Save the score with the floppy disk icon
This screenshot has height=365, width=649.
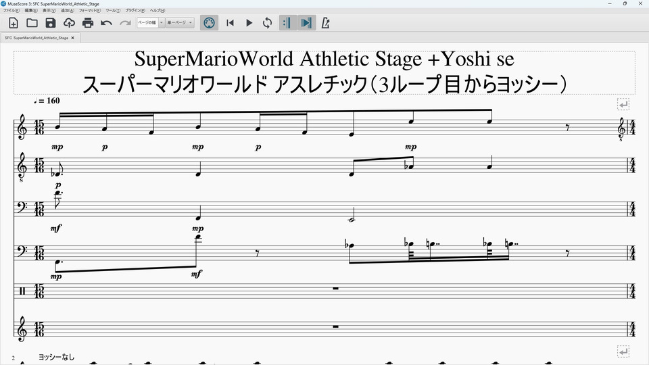(51, 23)
